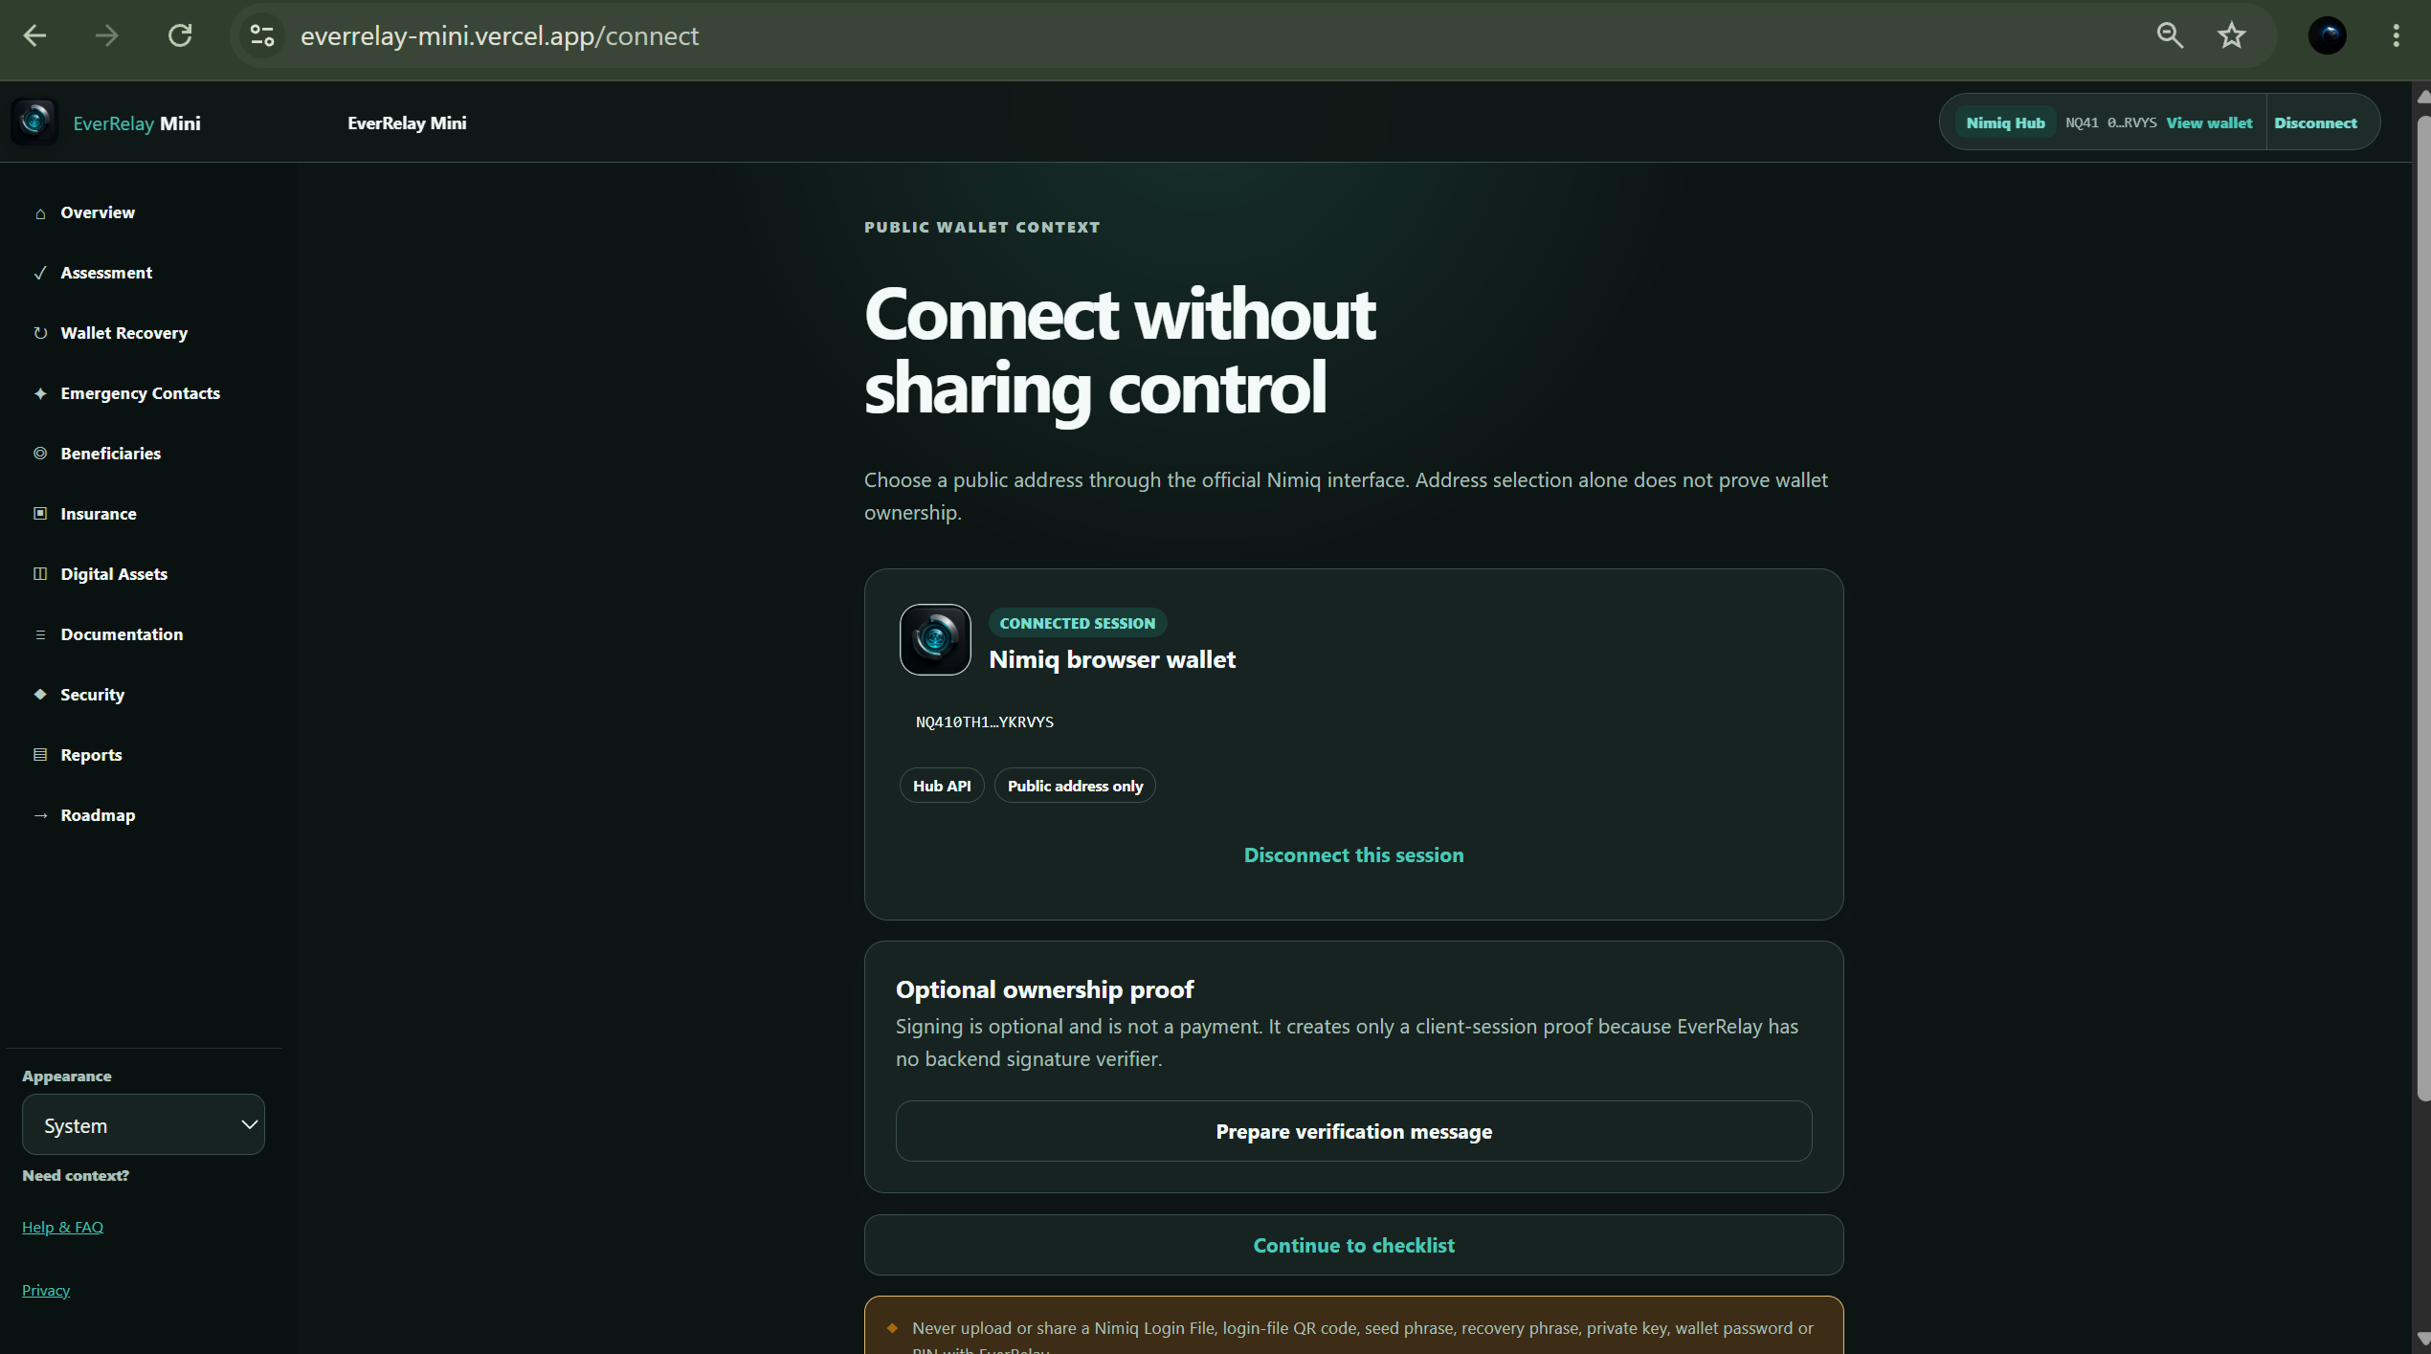This screenshot has width=2431, height=1354.
Task: Click the PUBLIC WALLET CONTEXT label
Action: (x=982, y=227)
